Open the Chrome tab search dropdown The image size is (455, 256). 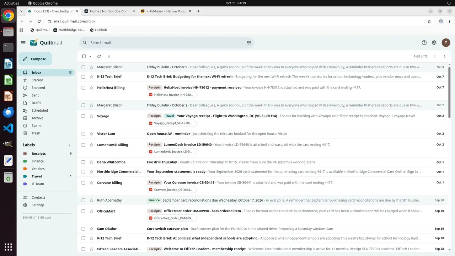point(21,11)
